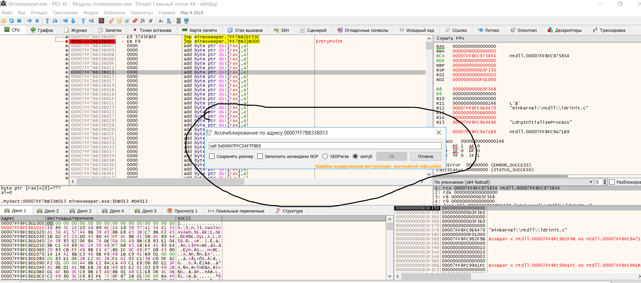This screenshot has height=283, width=641.
Task: Click the assemble instruction input field
Action: [325, 146]
